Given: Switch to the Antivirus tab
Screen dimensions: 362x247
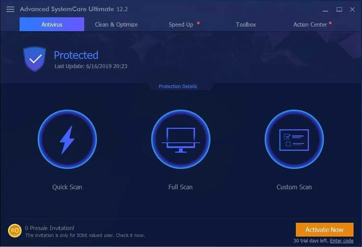Looking at the screenshot, I should (x=52, y=24).
